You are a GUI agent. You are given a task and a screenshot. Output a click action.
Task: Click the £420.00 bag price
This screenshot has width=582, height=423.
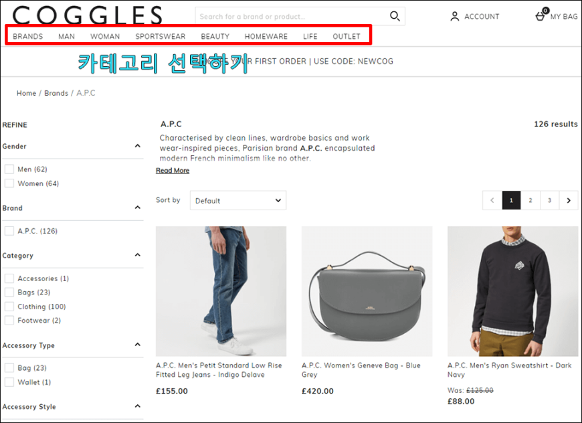318,391
